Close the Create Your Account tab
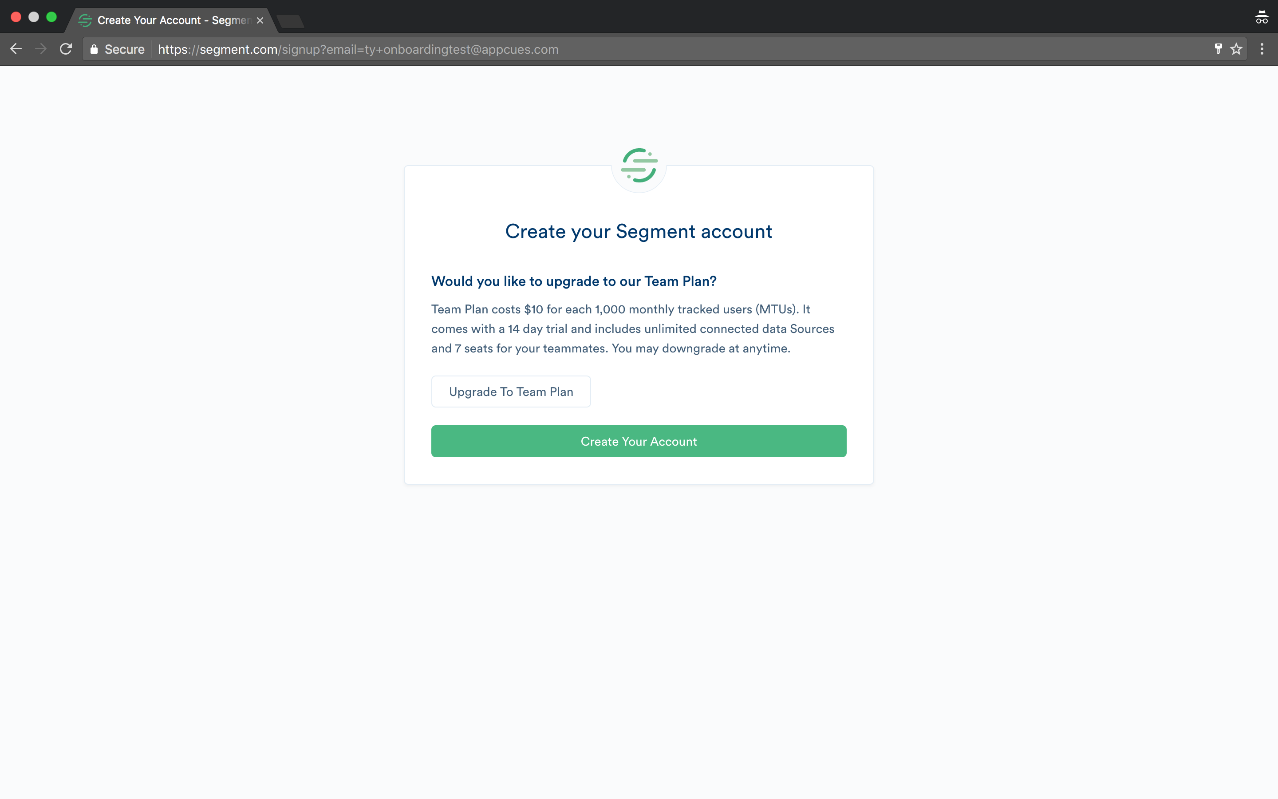1278x799 pixels. [260, 20]
